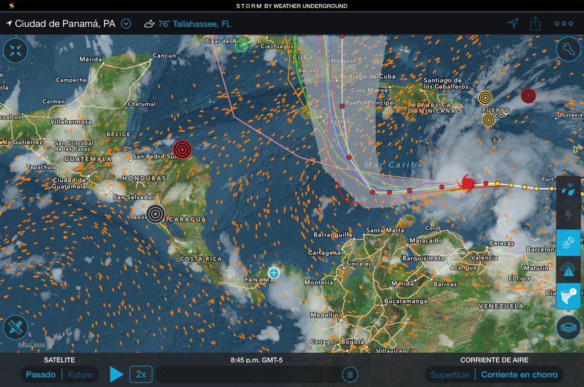Screen dimensions: 584x387
Task: Open the ruler measurement tool
Action: [15, 328]
